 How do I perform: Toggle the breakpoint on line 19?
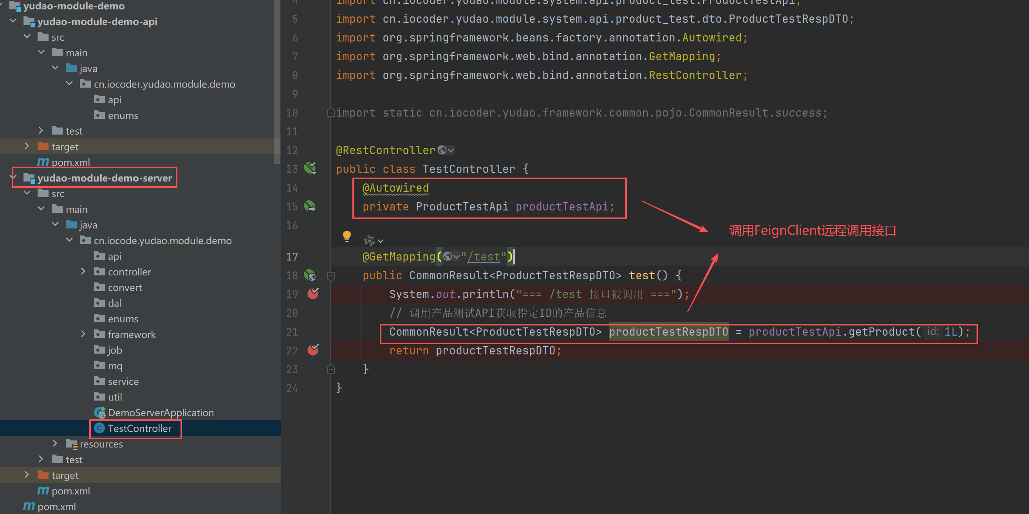coord(313,294)
